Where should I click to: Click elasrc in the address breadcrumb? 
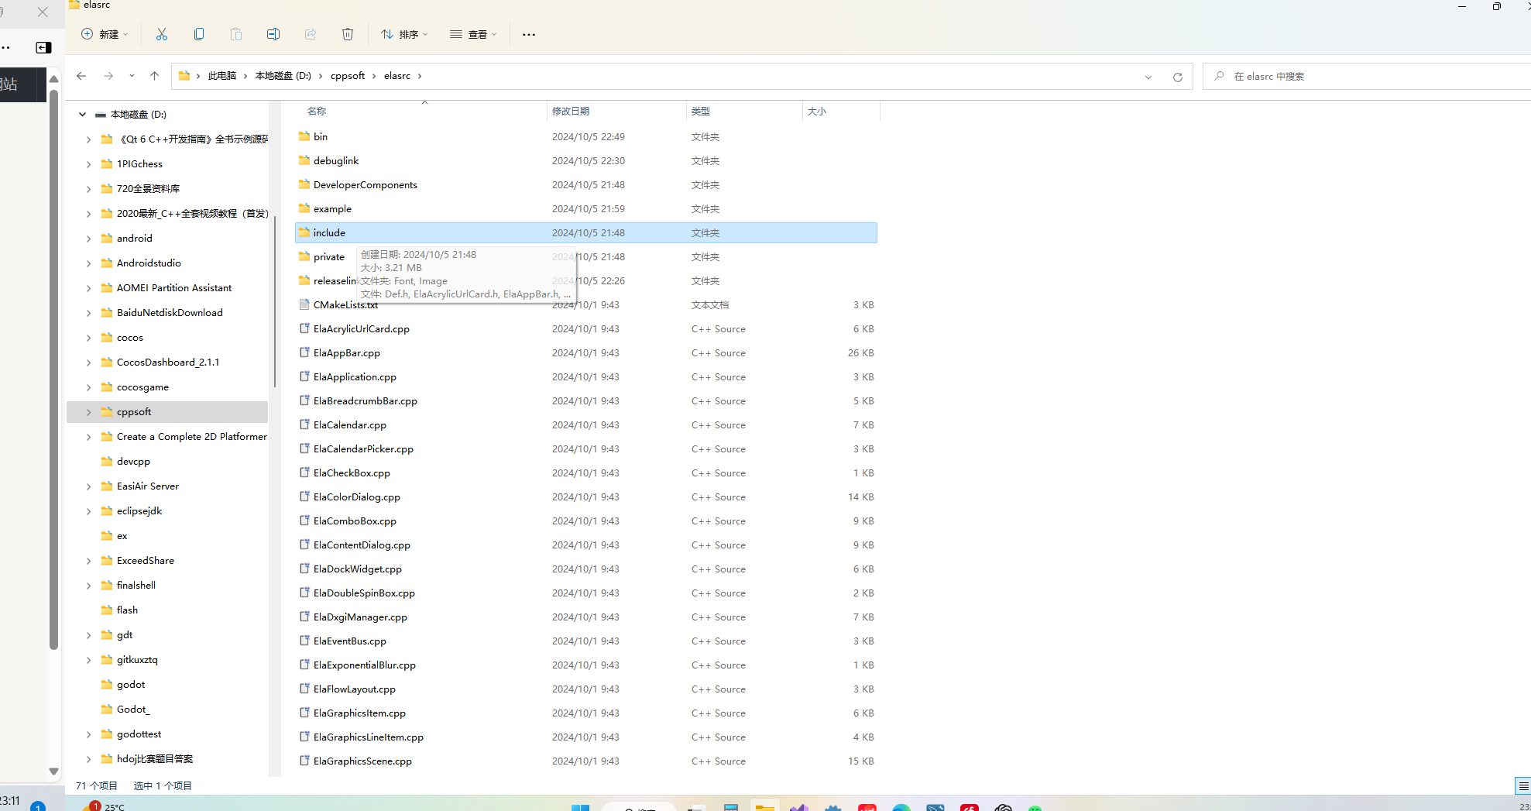(397, 76)
